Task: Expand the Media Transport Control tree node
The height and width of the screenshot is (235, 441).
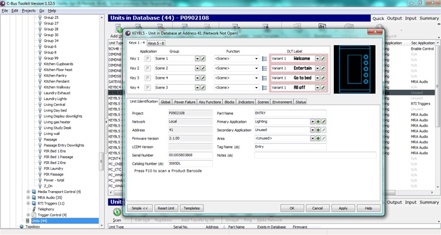Action: [x=28, y=192]
